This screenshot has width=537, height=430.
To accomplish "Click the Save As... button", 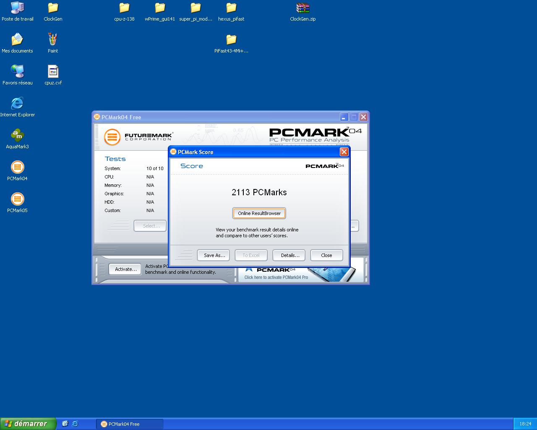I will point(214,255).
